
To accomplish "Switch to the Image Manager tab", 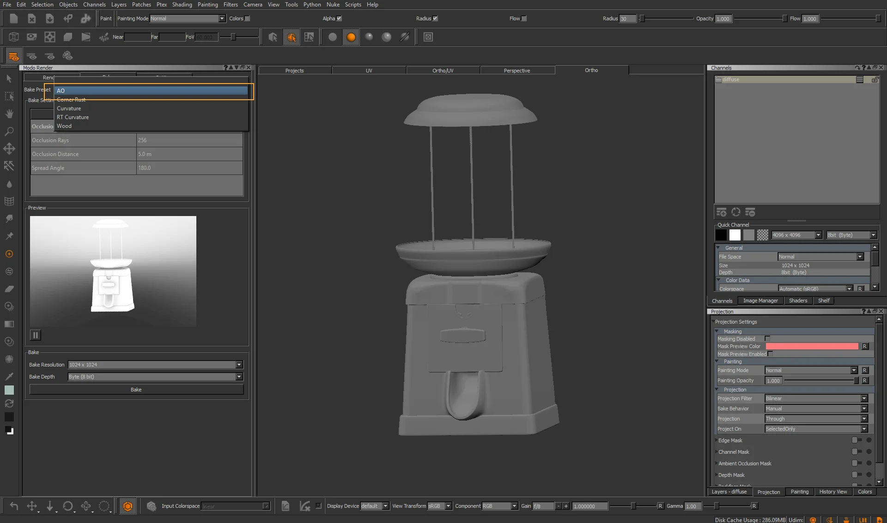I will 760,301.
